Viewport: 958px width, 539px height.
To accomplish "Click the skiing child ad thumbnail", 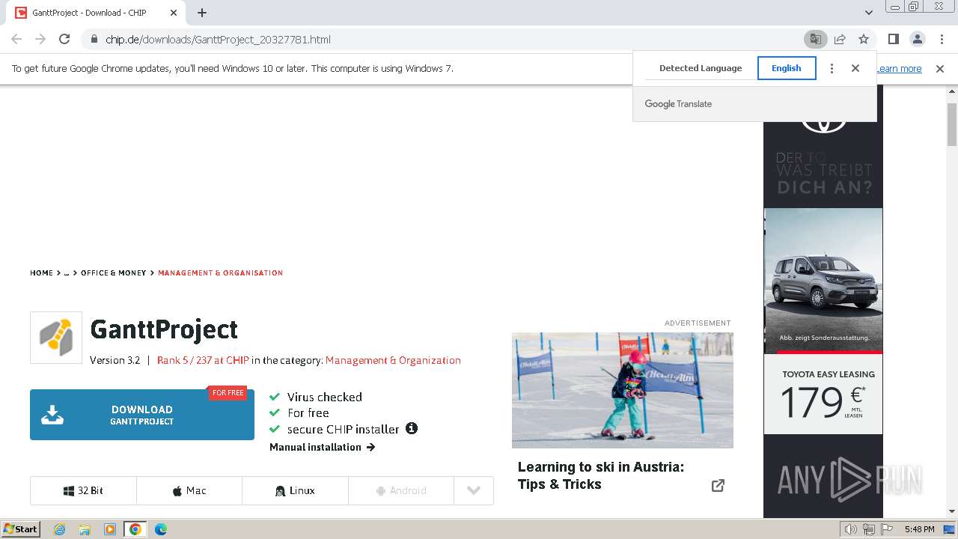I will pyautogui.click(x=623, y=390).
